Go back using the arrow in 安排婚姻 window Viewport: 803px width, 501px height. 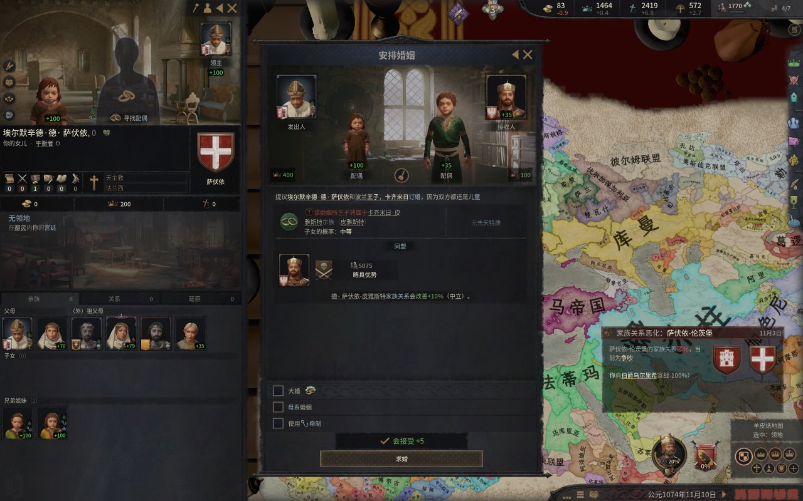515,55
